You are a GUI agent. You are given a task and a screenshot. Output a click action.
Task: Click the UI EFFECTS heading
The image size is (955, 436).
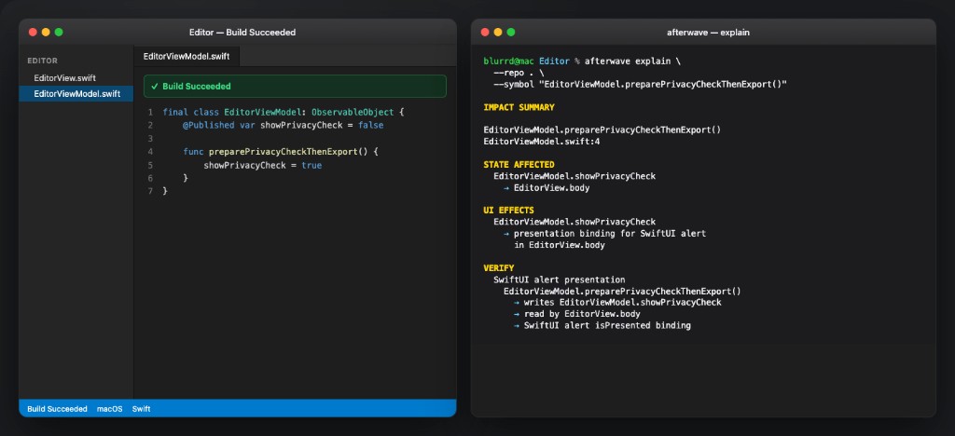(x=508, y=211)
